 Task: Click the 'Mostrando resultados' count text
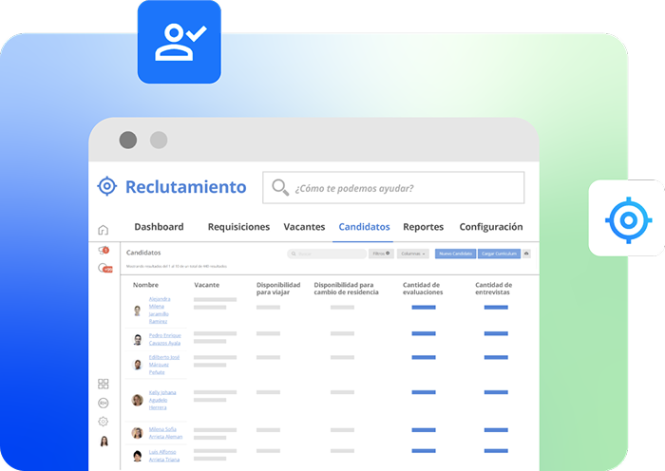pos(177,266)
